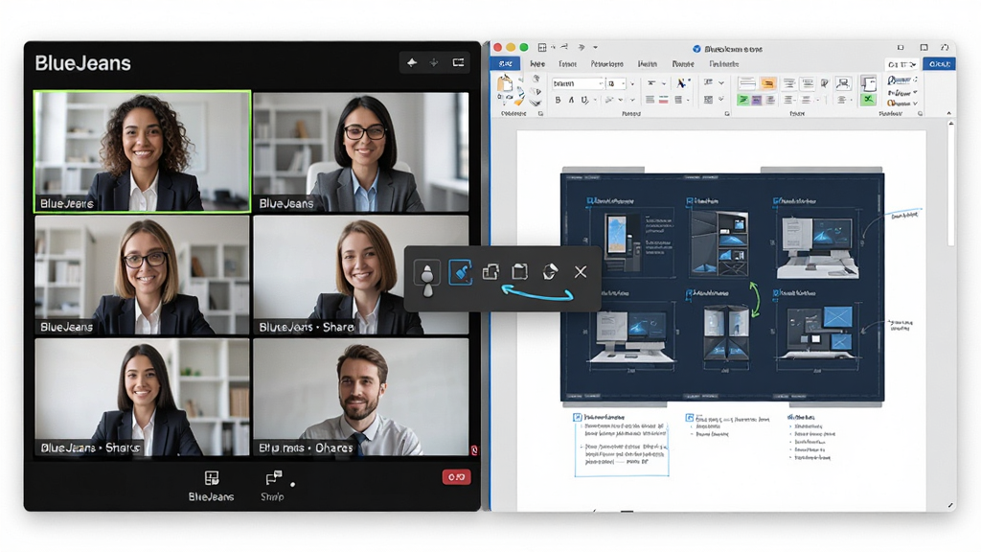
Task: Open the seventh ribbon tab in Word
Action: (724, 64)
